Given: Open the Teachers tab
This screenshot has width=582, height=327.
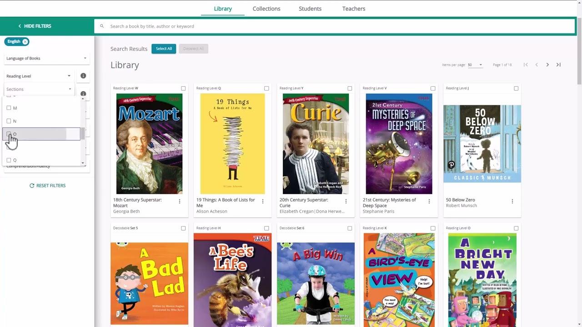Looking at the screenshot, I should click(354, 9).
